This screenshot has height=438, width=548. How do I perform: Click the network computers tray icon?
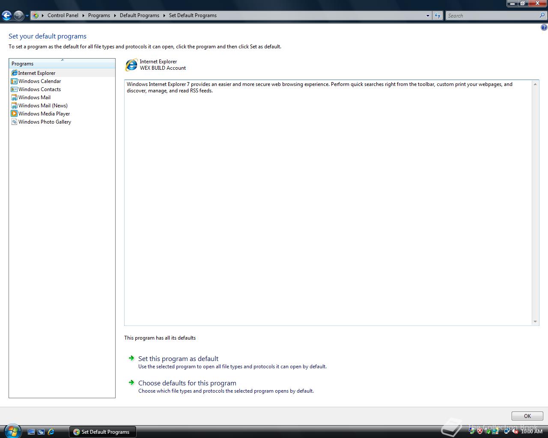(x=506, y=431)
